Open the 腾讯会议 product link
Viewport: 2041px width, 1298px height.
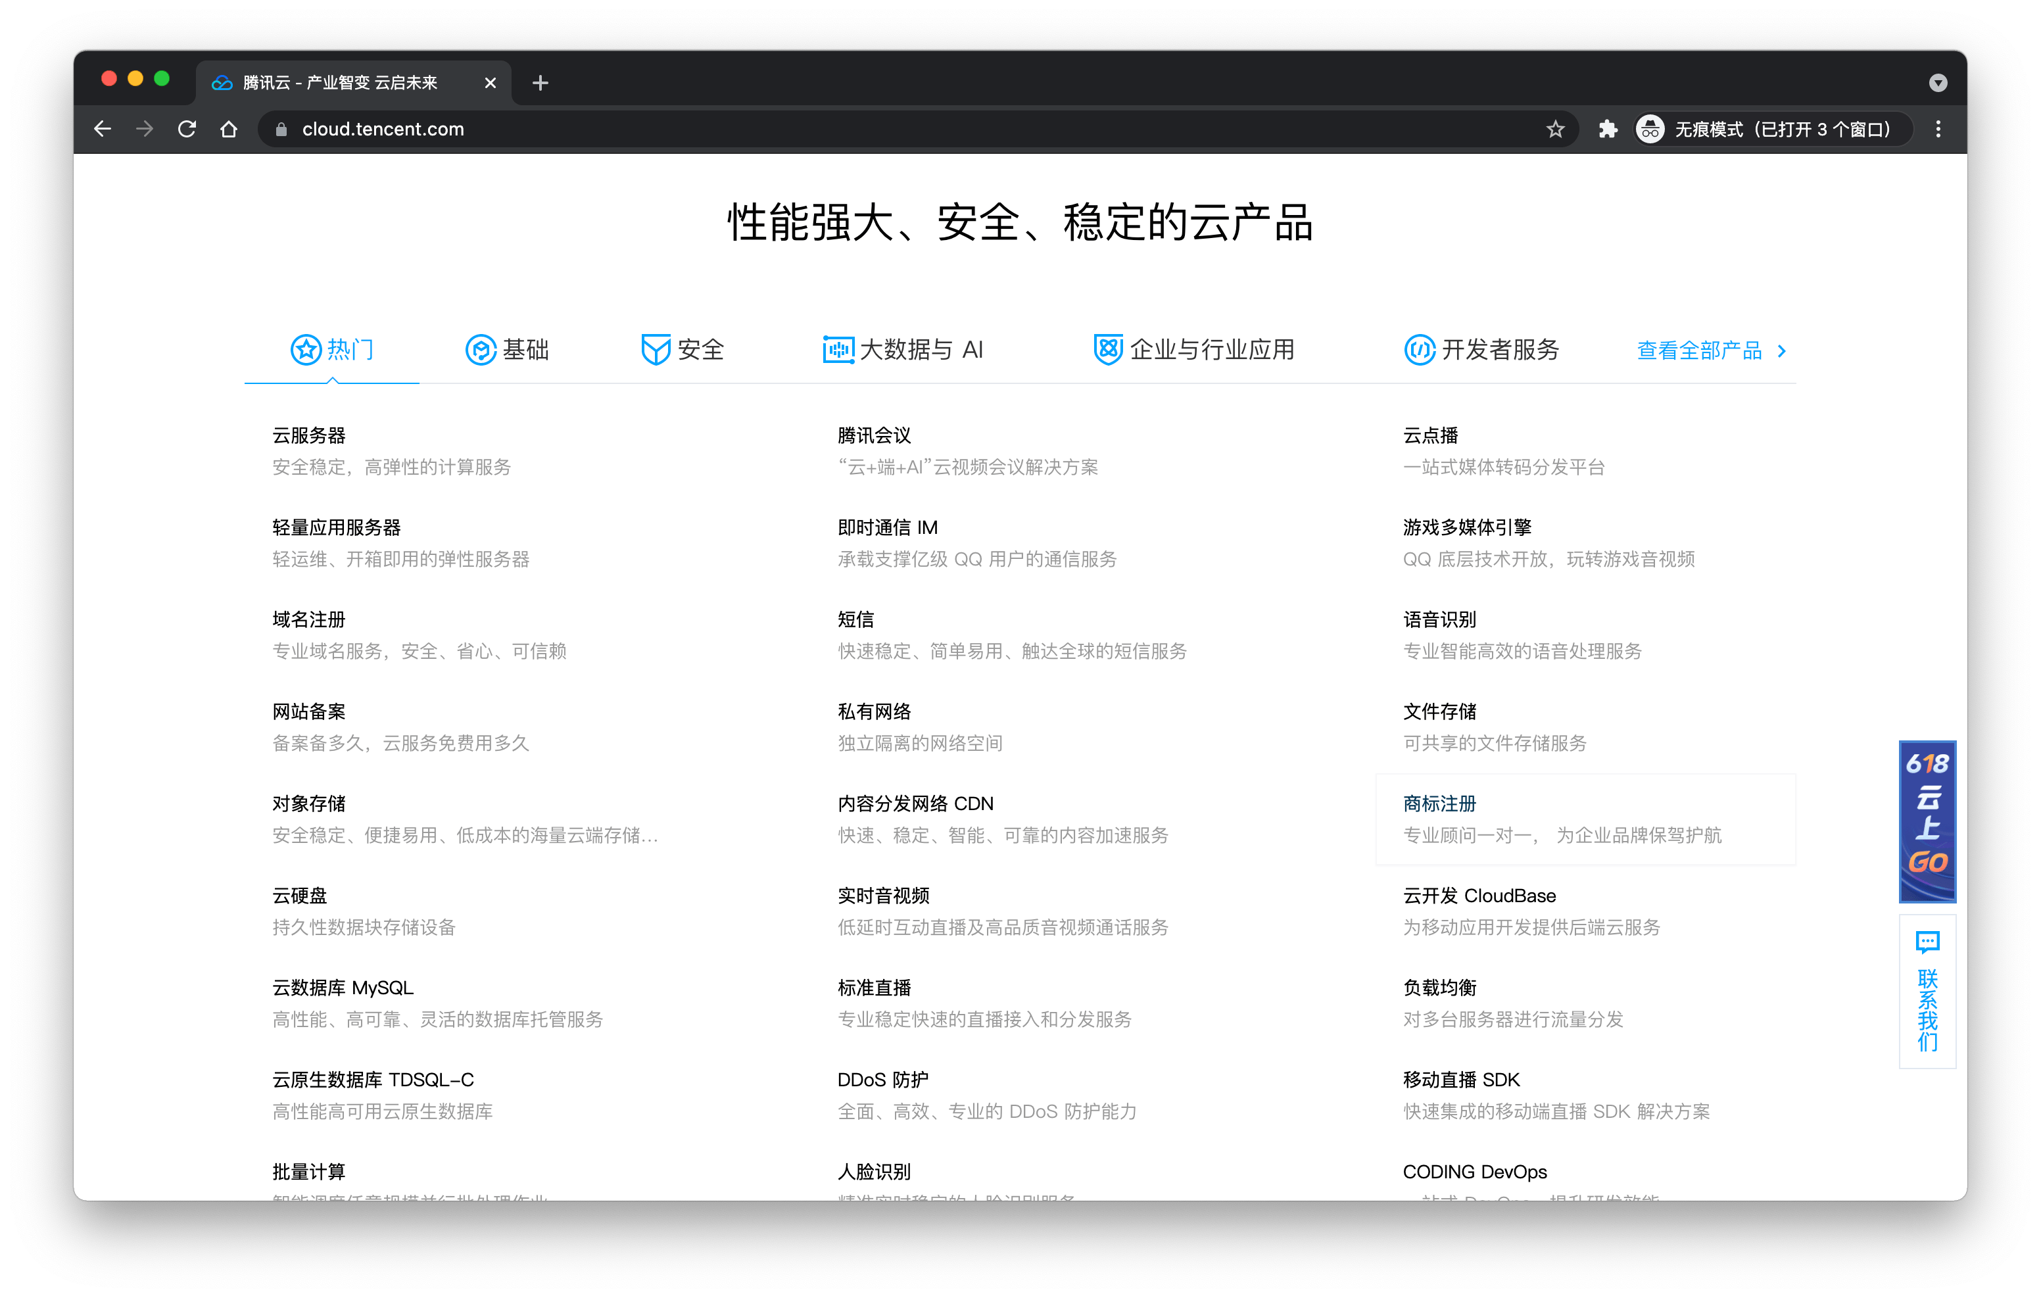(874, 435)
